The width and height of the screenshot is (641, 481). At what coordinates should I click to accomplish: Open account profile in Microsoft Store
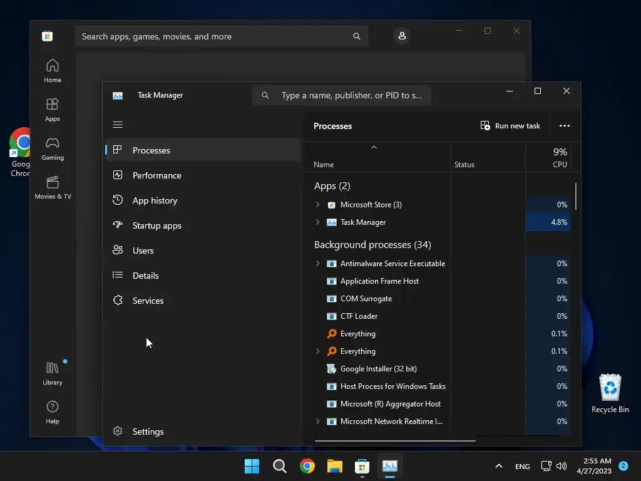(x=402, y=36)
